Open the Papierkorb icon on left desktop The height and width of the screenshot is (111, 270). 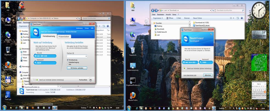[x=8, y=51]
